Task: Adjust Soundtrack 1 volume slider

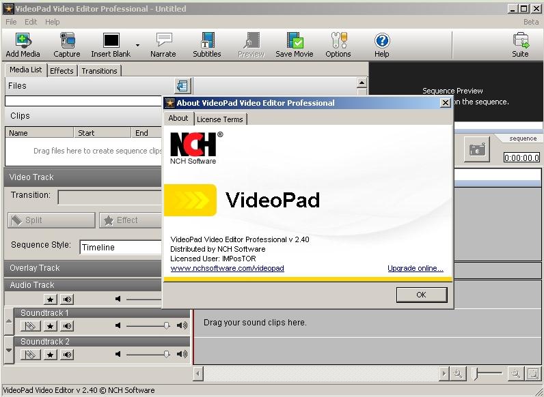Action: coord(166,325)
